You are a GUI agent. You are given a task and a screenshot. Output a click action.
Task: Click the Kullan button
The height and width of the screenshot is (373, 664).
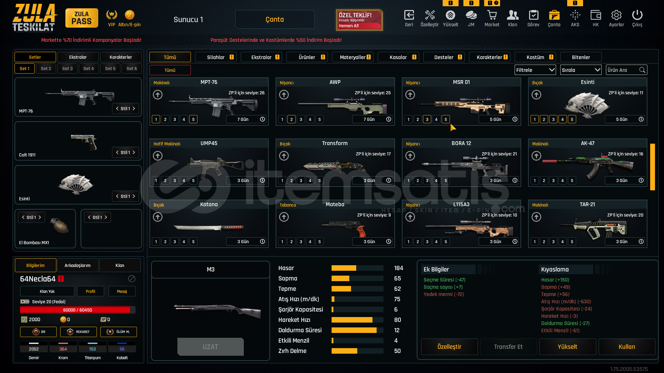point(627,347)
